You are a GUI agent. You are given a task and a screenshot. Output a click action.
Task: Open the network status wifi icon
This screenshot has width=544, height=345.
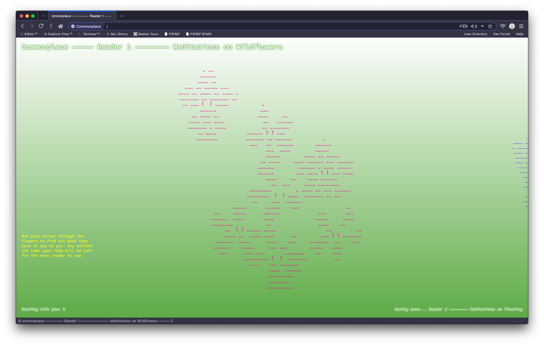503,26
